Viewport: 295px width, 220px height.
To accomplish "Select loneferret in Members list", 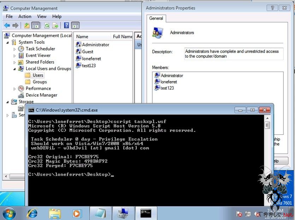I will click(166, 82).
